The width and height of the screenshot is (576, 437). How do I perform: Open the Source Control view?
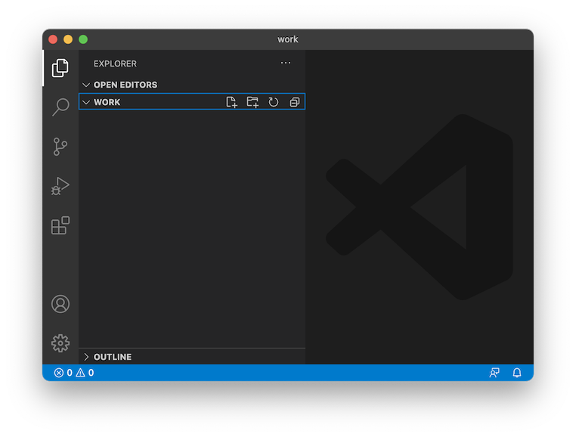pos(60,147)
